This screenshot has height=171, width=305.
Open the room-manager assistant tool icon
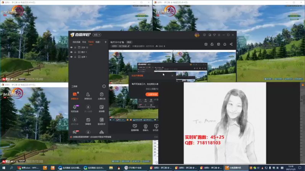(88, 96)
